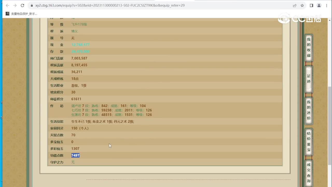Select 多彩仙玉 value 1307
The image size is (332, 187).
pos(75,149)
